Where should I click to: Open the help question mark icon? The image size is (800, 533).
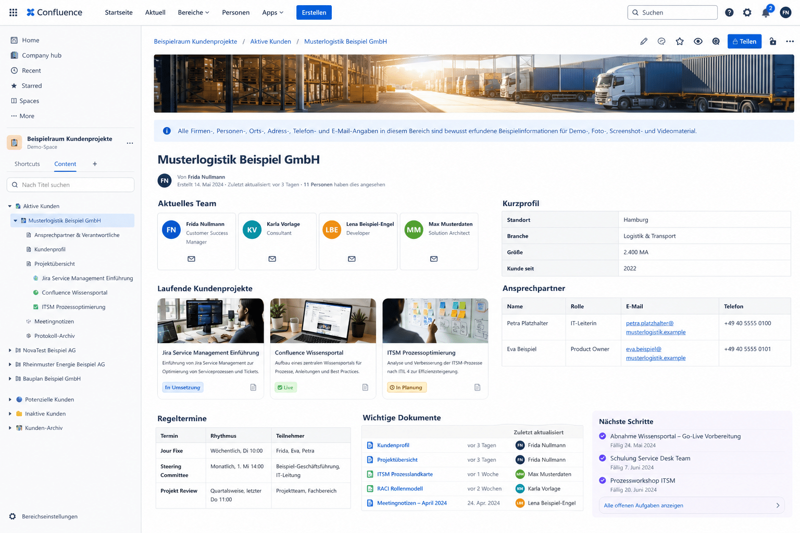tap(729, 12)
